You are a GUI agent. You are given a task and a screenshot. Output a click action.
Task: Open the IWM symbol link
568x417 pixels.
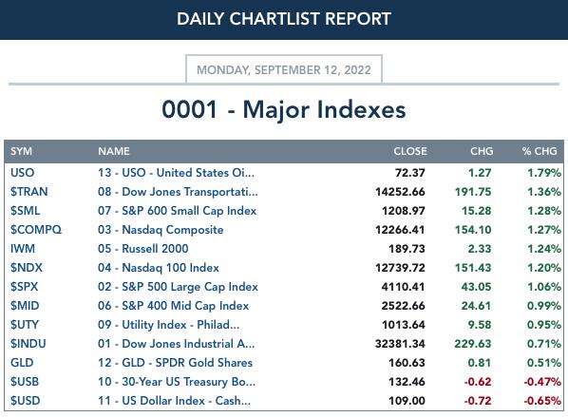pyautogui.click(x=23, y=249)
